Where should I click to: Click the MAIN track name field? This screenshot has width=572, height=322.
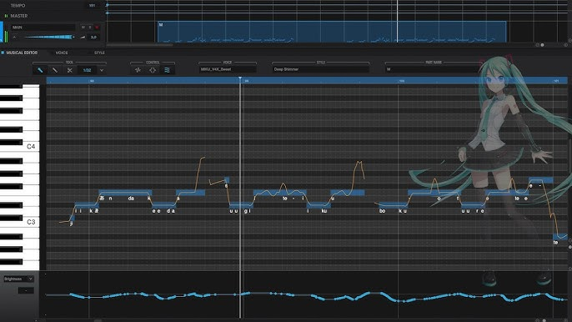(43, 28)
